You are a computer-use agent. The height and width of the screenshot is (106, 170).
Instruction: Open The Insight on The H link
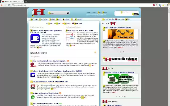pos(110,19)
